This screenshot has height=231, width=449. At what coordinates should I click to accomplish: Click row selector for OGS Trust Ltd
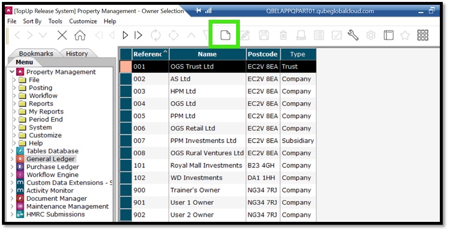coord(125,66)
